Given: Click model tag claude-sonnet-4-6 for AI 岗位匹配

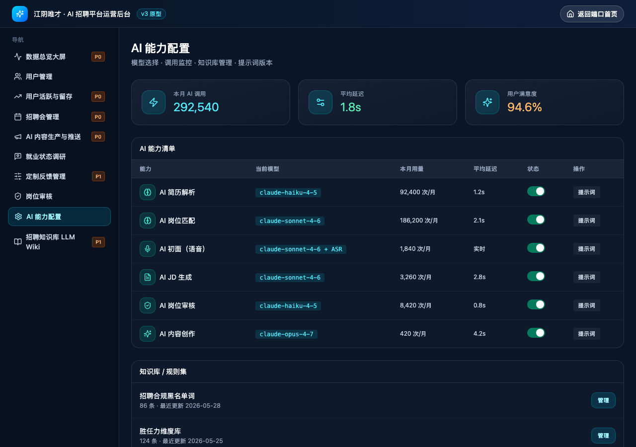Looking at the screenshot, I should pos(290,221).
